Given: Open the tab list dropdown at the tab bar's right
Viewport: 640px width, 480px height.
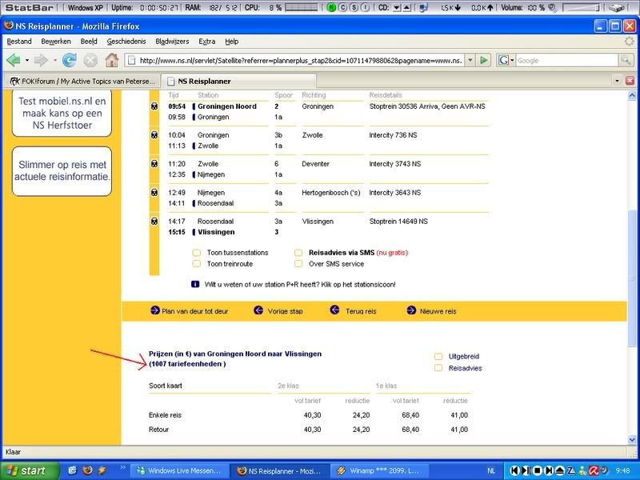Looking at the screenshot, I should [617, 81].
